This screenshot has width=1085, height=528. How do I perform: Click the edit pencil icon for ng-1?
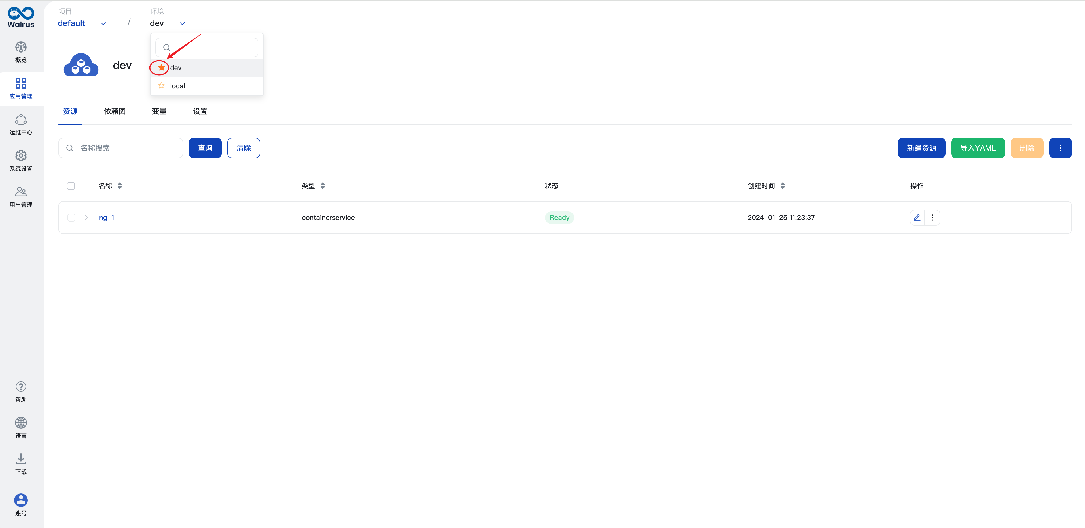click(917, 217)
